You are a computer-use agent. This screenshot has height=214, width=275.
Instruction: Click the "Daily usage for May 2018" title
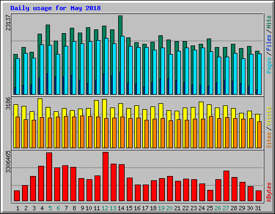[x=55, y=8]
